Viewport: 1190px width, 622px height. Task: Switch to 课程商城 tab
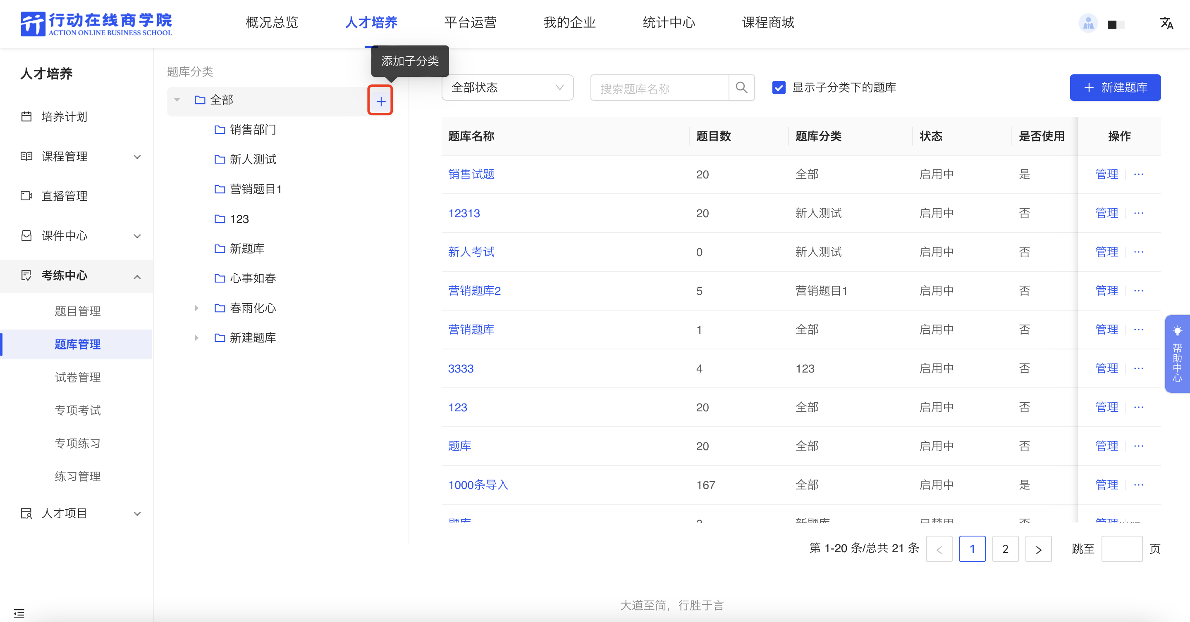click(768, 23)
